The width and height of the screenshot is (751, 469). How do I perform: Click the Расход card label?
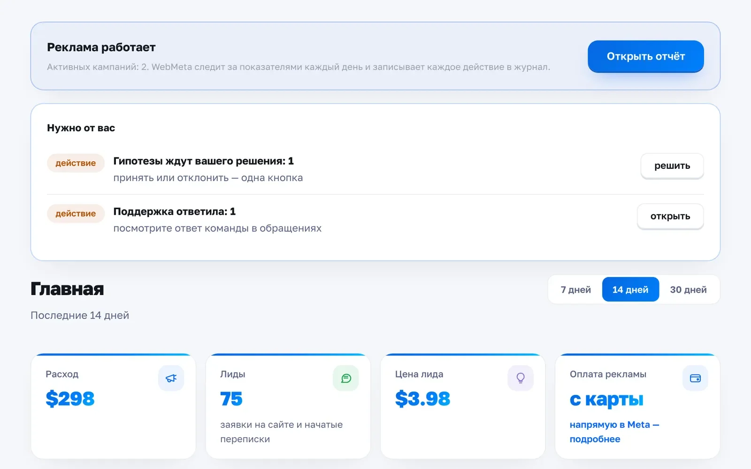pyautogui.click(x=62, y=374)
